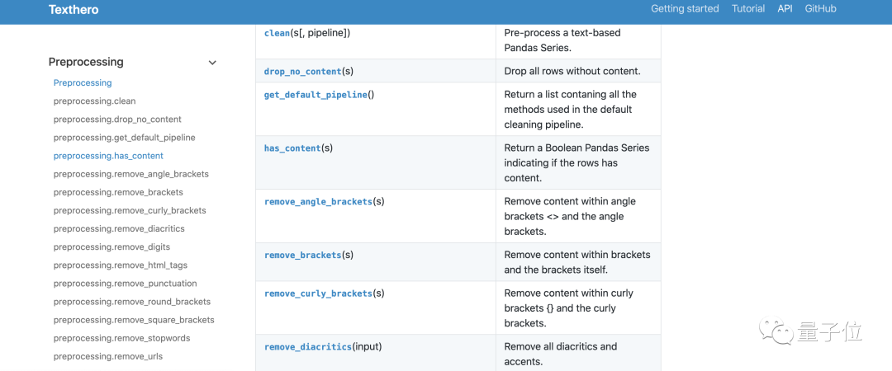Go to the Tutorial nav item
The image size is (892, 371).
748,9
